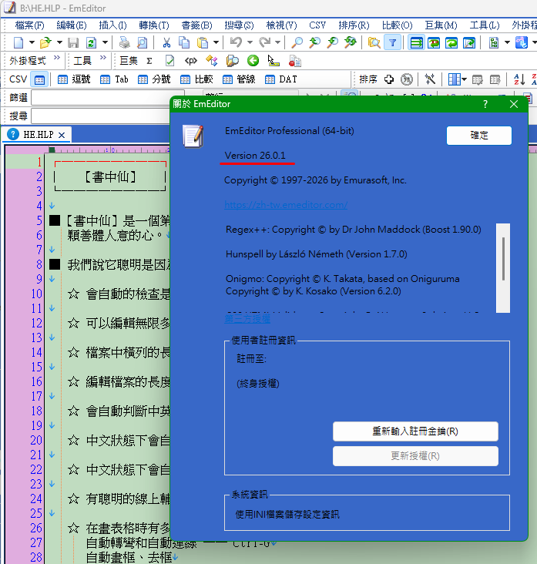Expand the Undo history dropdown arrow
Viewport: 537px width, 564px height.
click(x=250, y=43)
